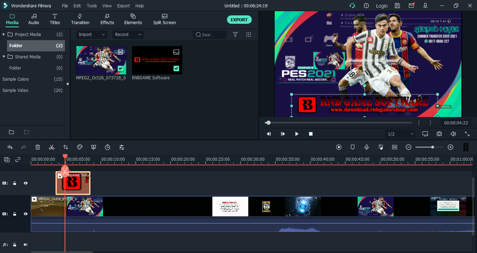
Task: Click the render preview icon
Action: pos(339,147)
